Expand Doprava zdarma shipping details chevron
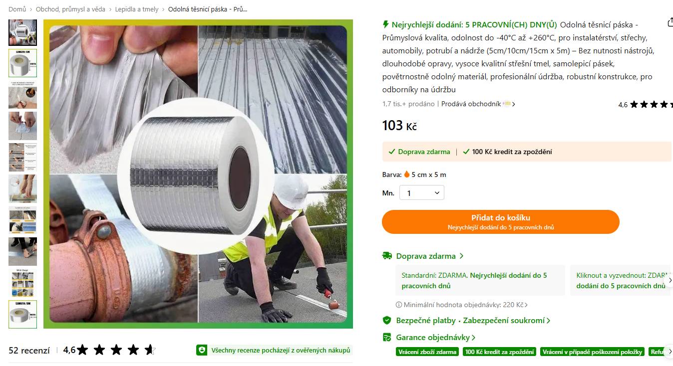673x366 pixels. (461, 256)
